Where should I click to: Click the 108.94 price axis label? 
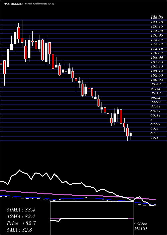(156, 57)
